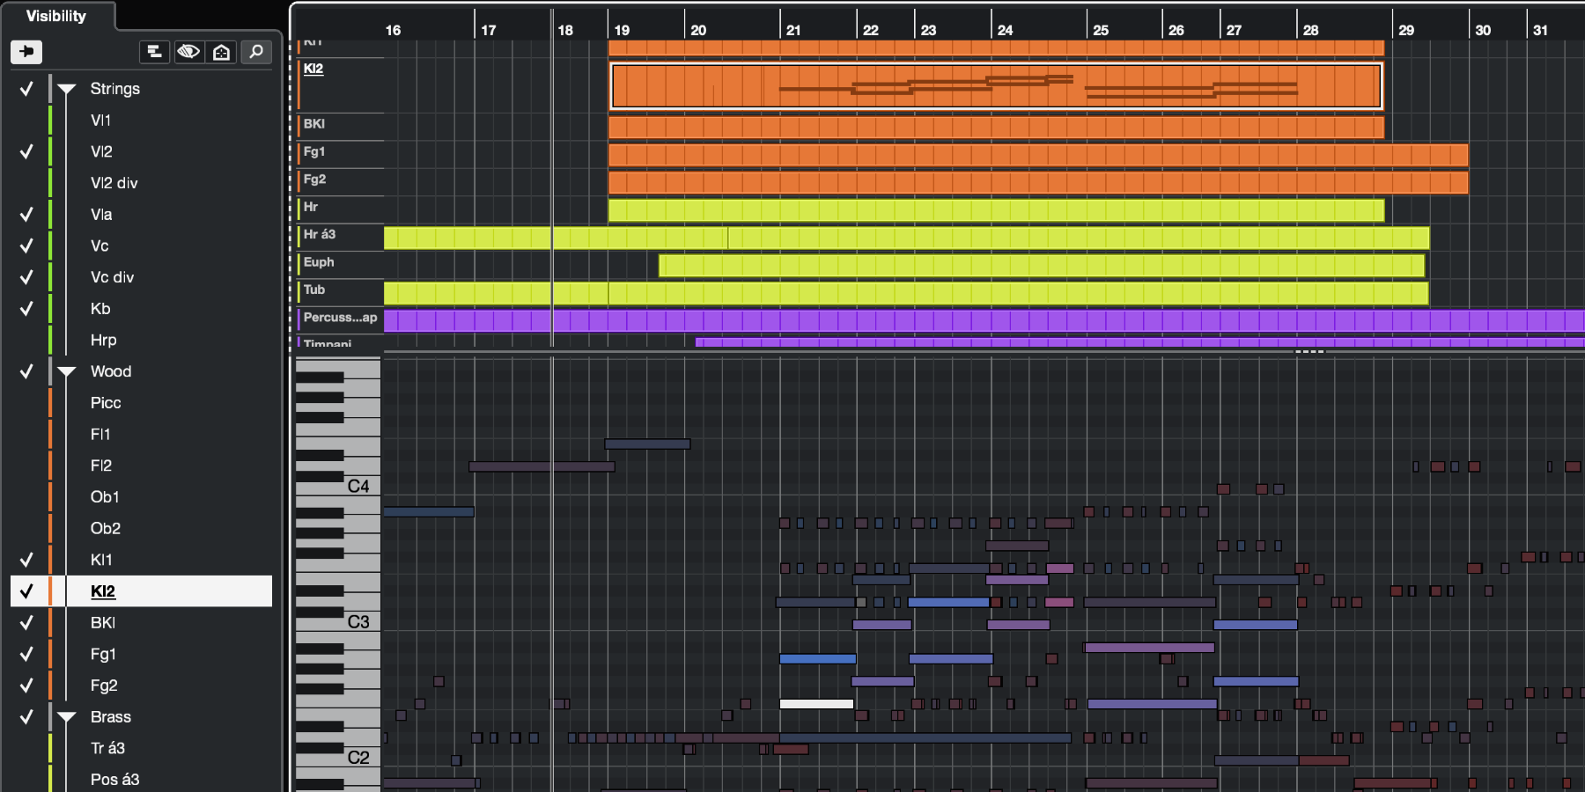Select the Picc track name

[x=105, y=402]
